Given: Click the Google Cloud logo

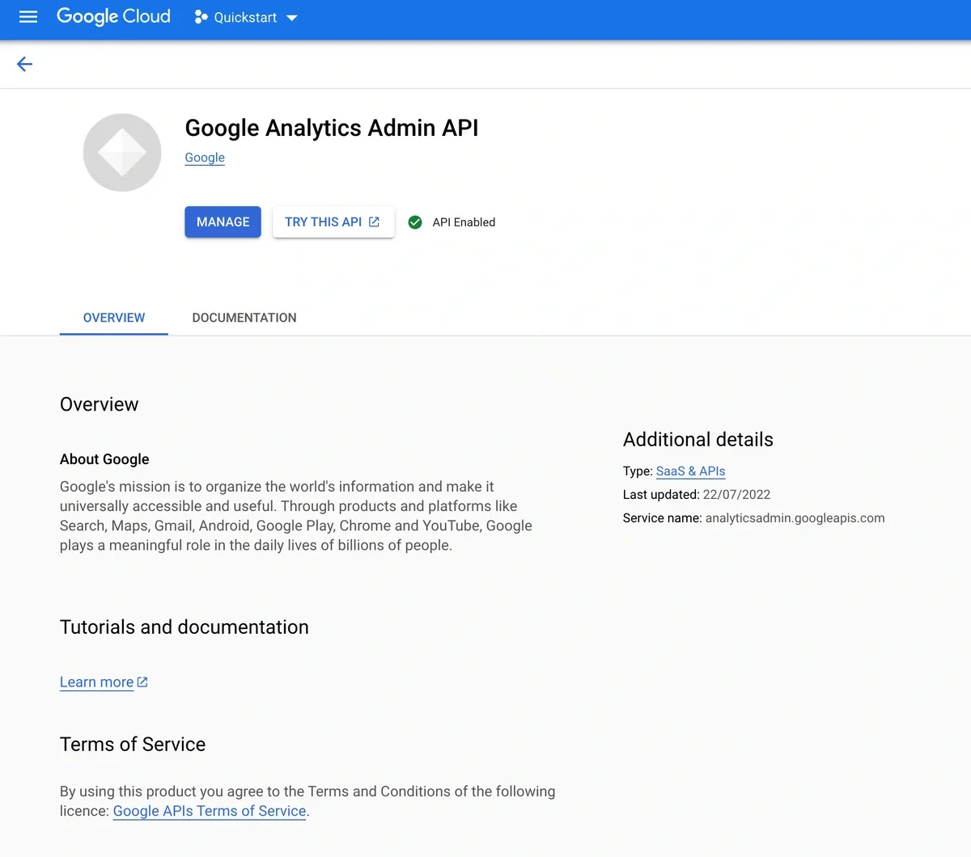Looking at the screenshot, I should click(x=113, y=16).
